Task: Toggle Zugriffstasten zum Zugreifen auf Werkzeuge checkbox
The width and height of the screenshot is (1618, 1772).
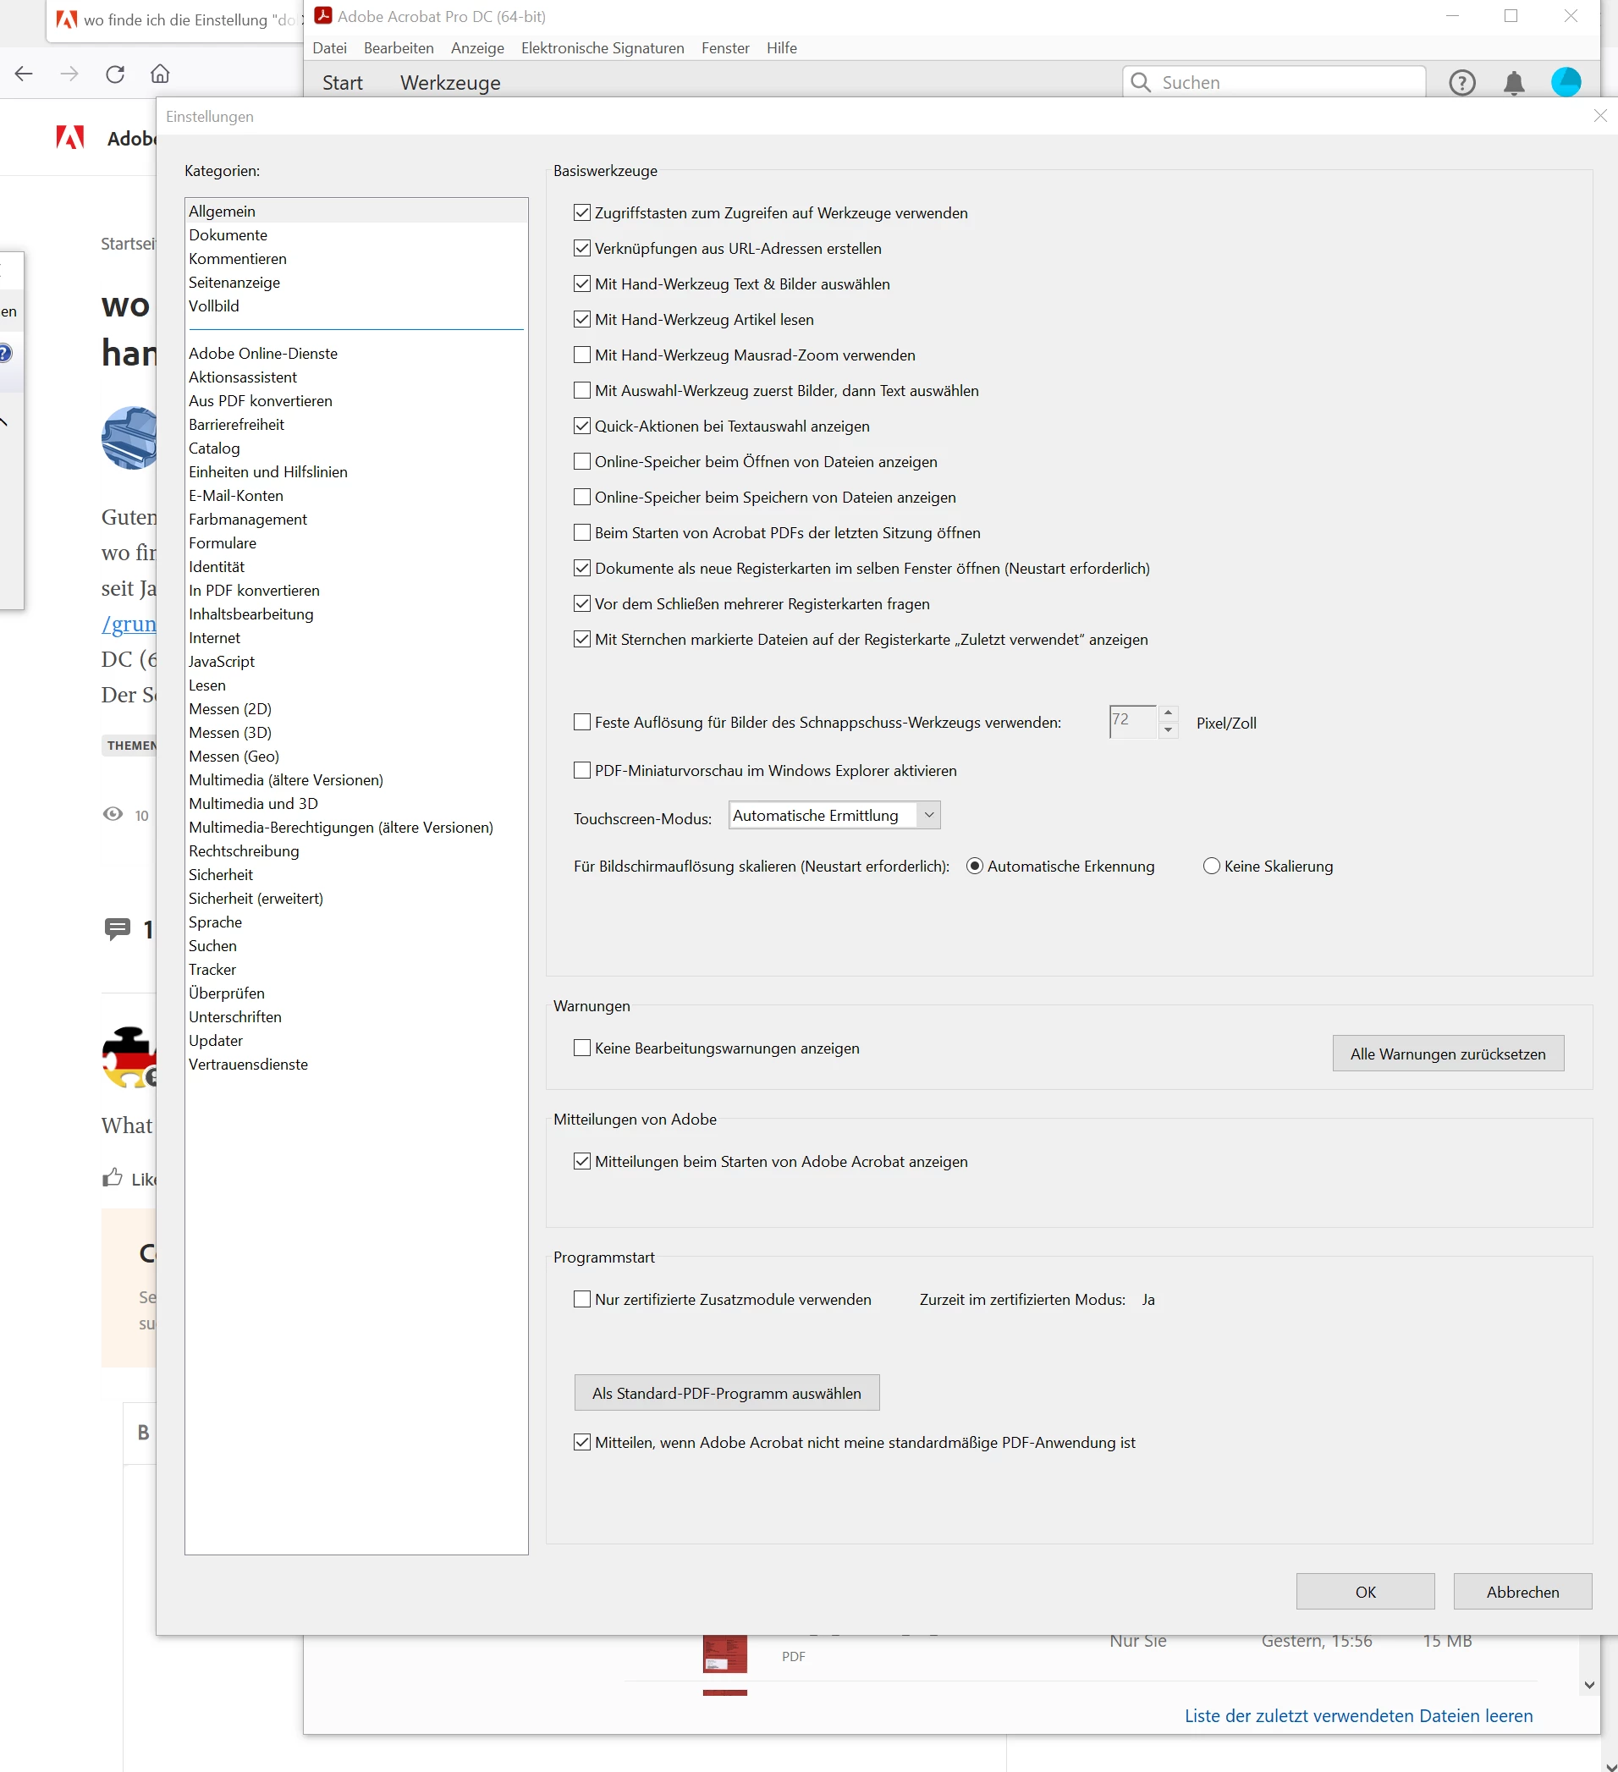Action: click(582, 212)
